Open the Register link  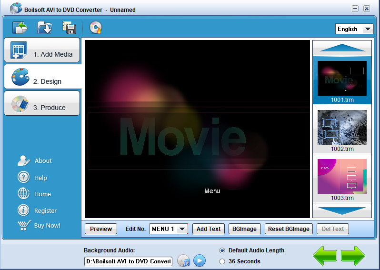point(45,211)
